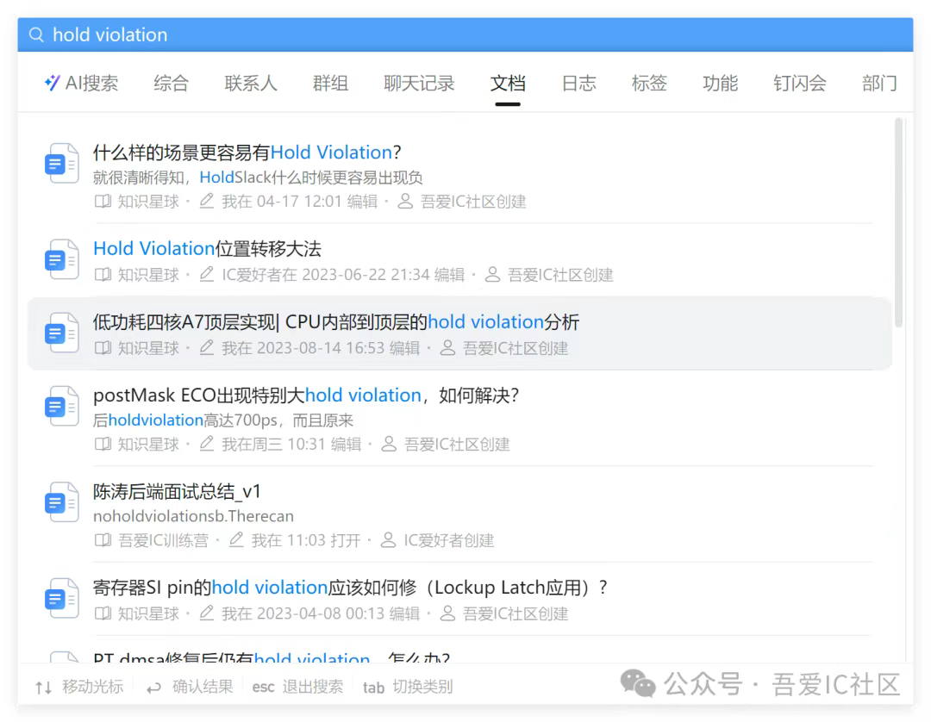Click the 移动光标 up-down arrows icon
931x722 pixels.
tap(43, 688)
